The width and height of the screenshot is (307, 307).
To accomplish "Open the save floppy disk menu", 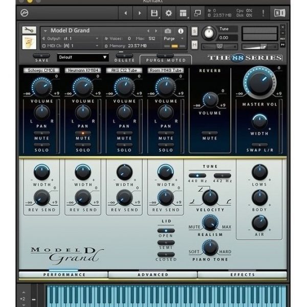I will [x=155, y=13].
